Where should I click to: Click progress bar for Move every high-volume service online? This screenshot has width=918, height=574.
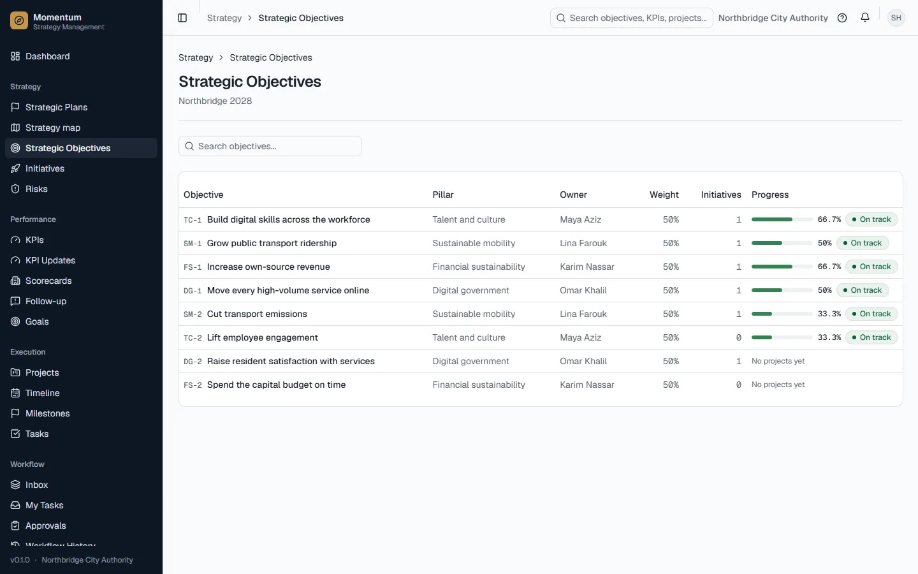782,290
